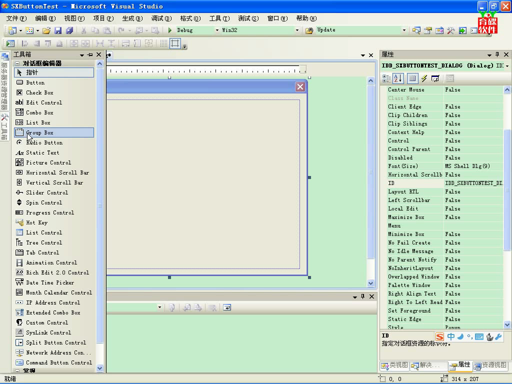512x384 pixels.
Task: Open the Debug configuration dropdown
Action: tap(217, 30)
